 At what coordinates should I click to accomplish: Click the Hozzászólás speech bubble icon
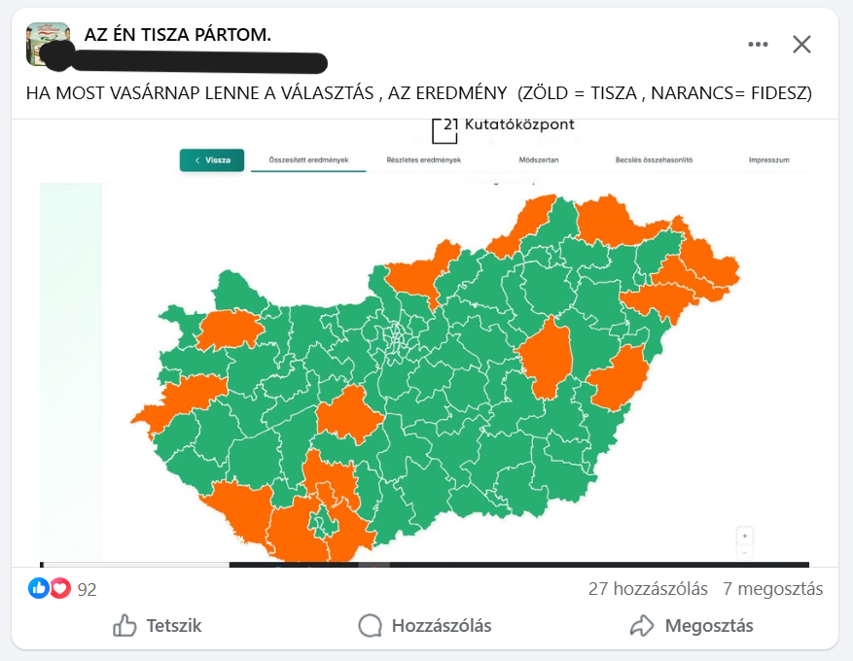370,625
